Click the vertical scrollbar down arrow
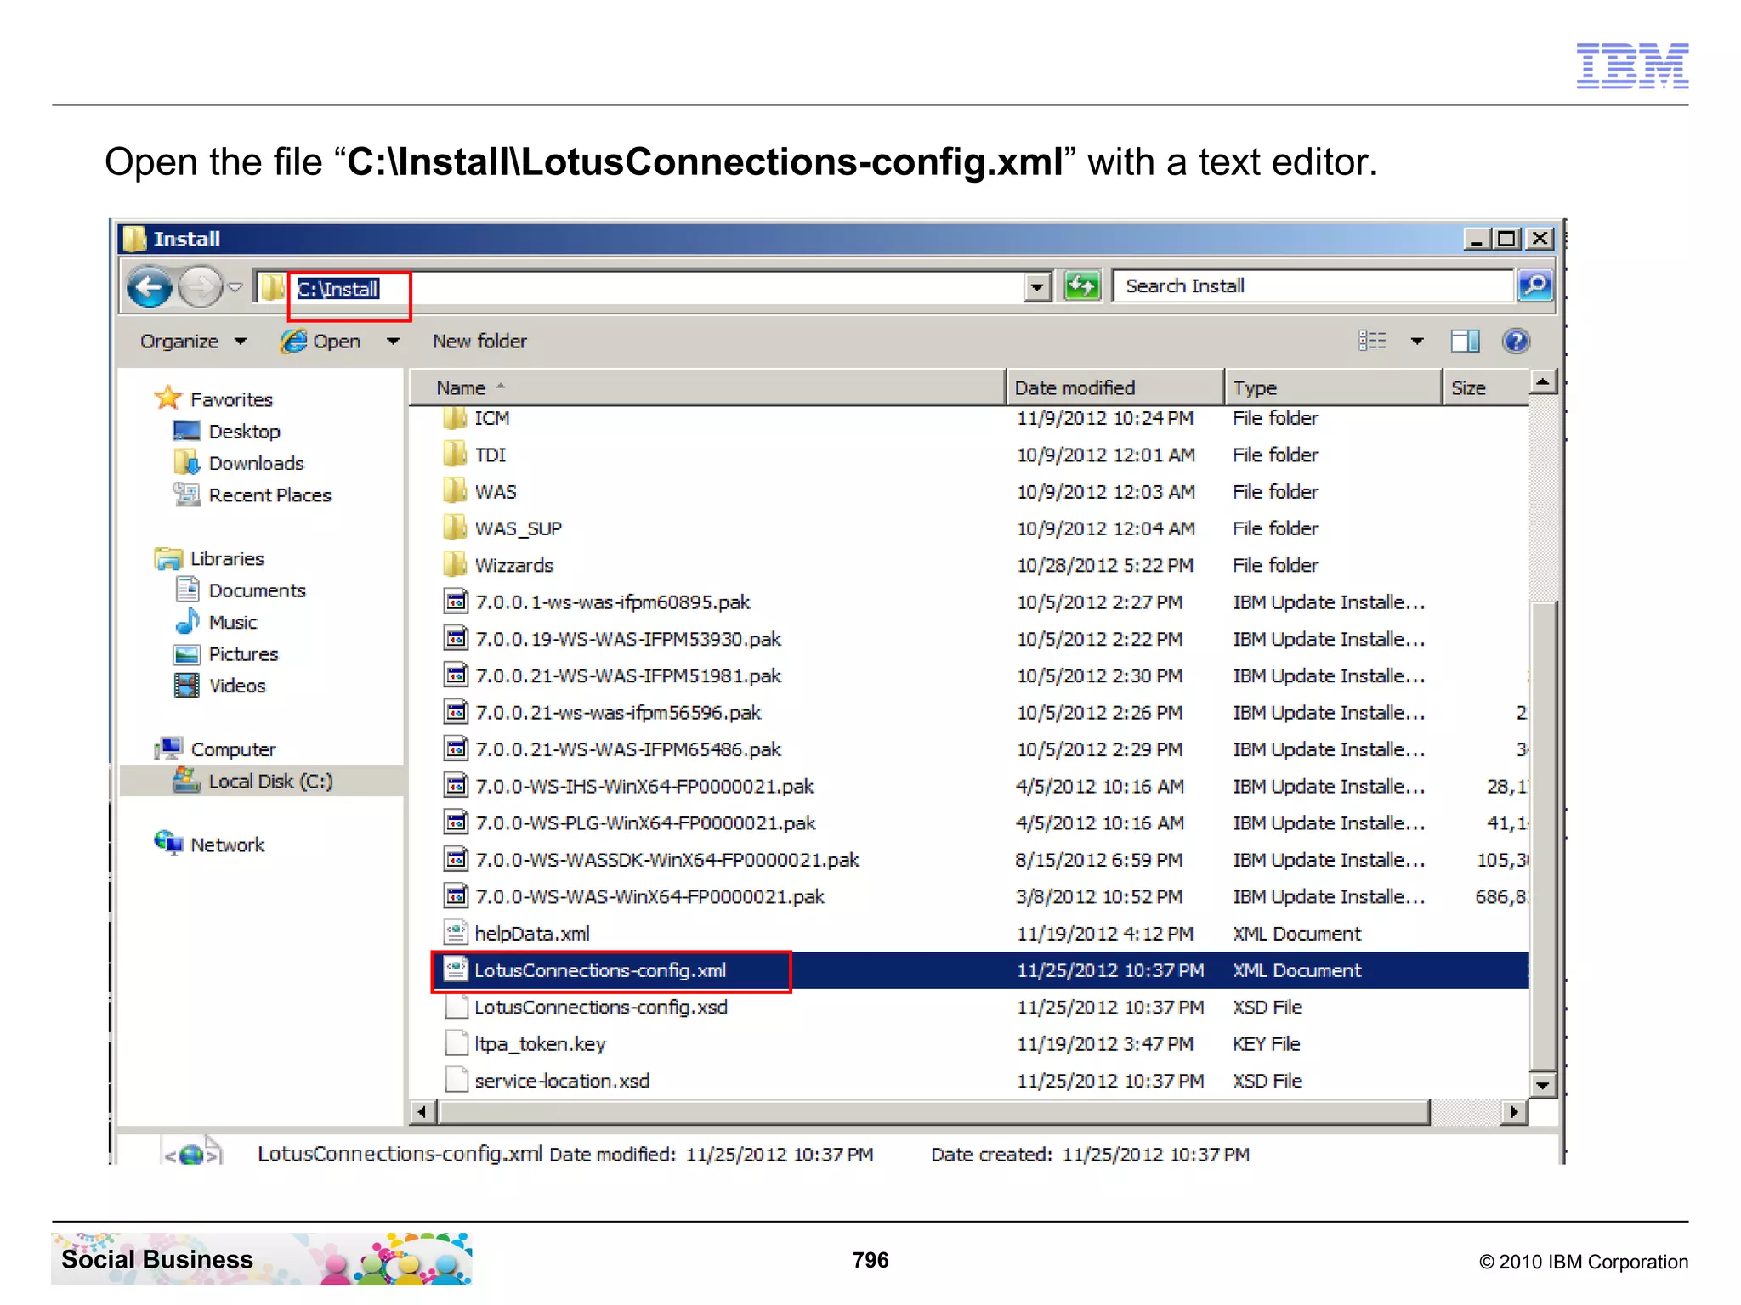 (1542, 1085)
